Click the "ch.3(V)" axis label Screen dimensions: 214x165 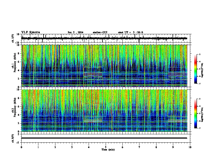point(13,139)
